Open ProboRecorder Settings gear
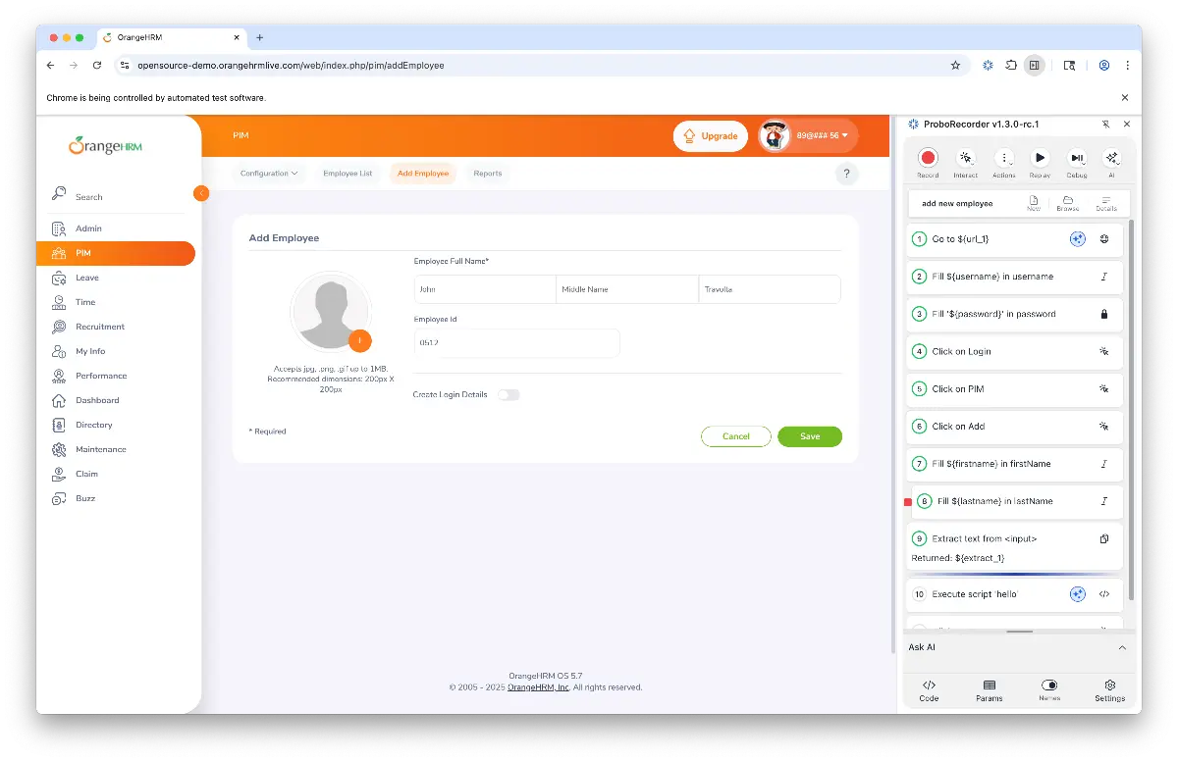The height and width of the screenshot is (762, 1178). [1109, 689]
